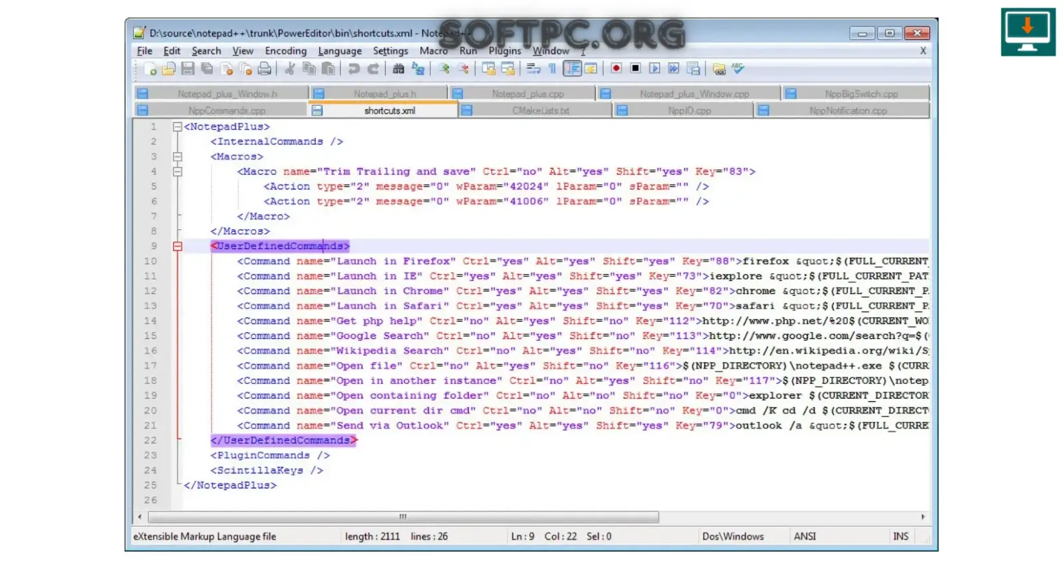
Task: Open the Settings menu
Action: (x=390, y=50)
